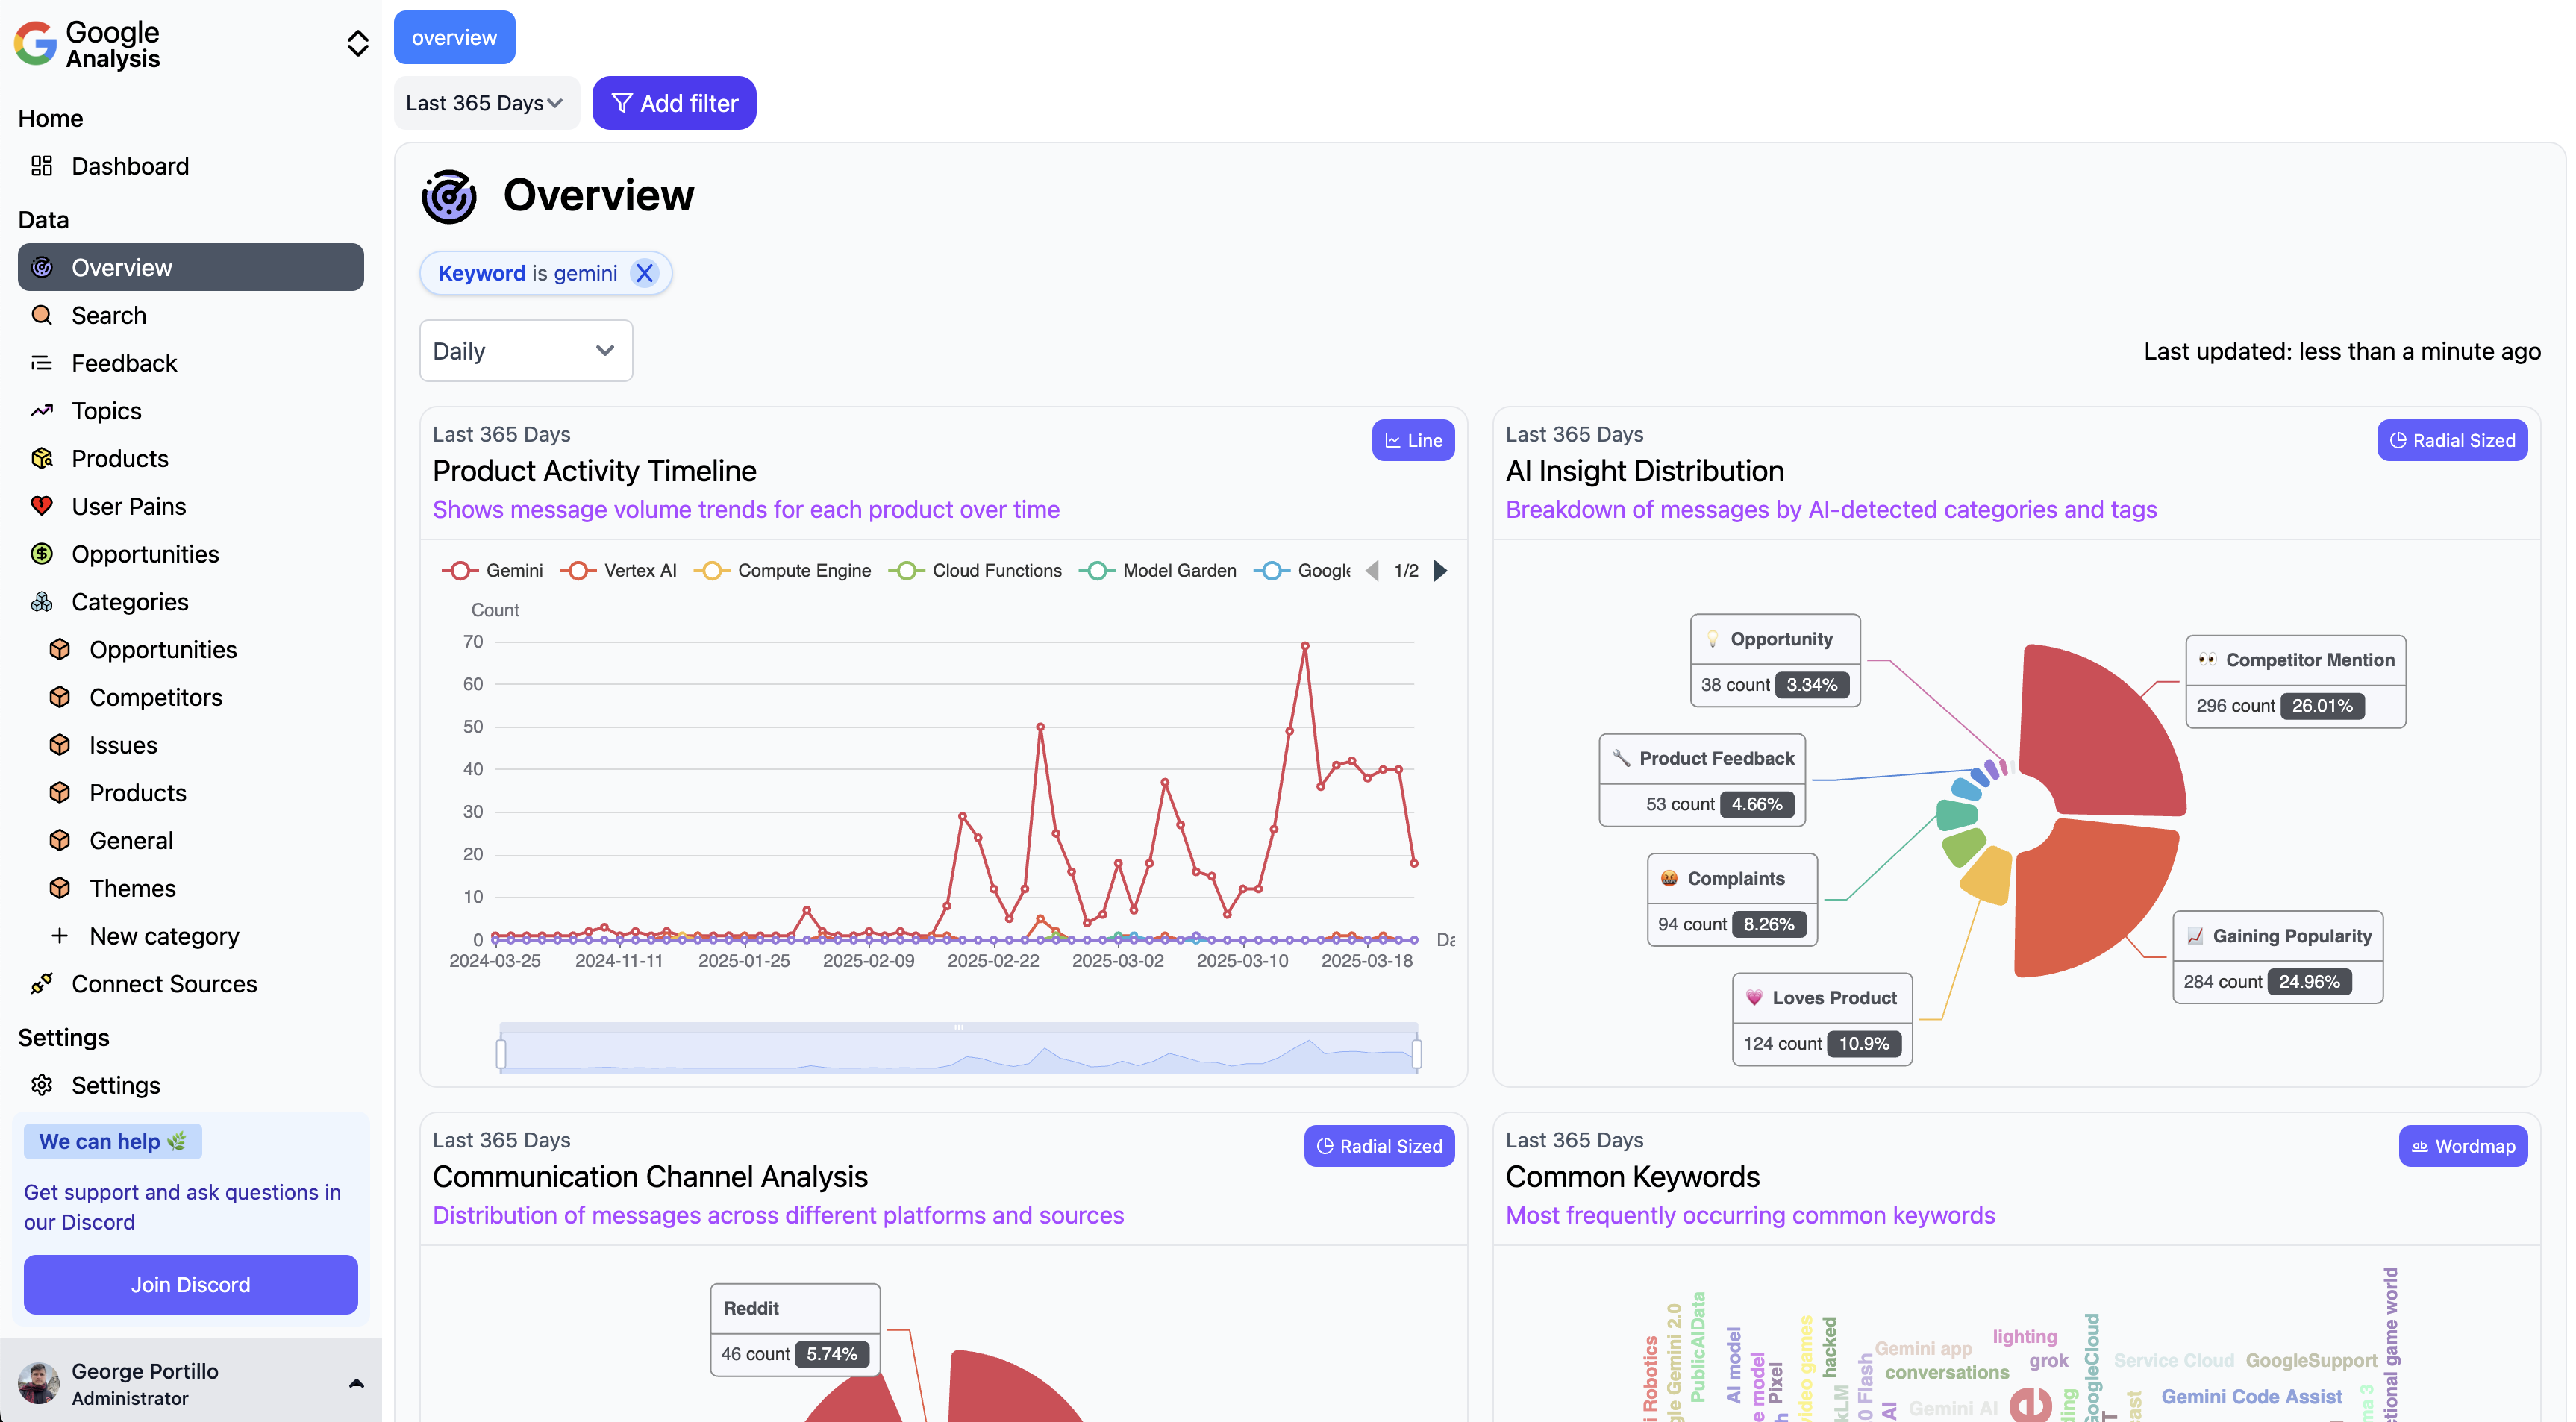Viewport: 2576px width, 1422px height.
Task: Open Communication Channel Radial Sized selector
Action: (1379, 1146)
